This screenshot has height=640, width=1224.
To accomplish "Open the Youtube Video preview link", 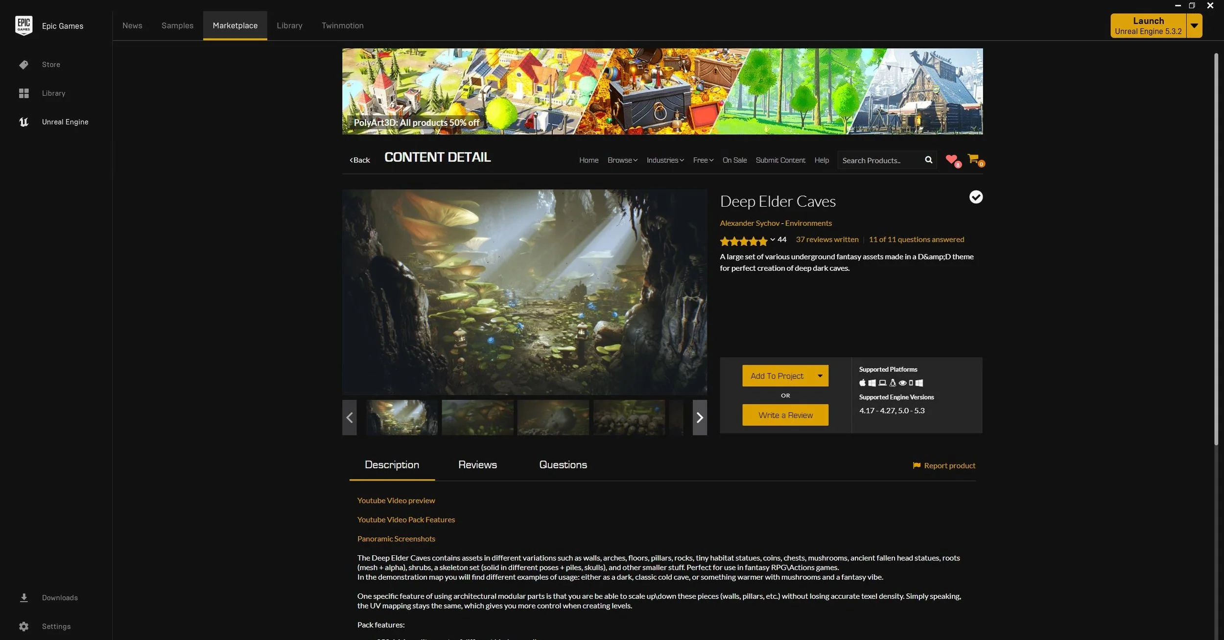I will (x=396, y=500).
